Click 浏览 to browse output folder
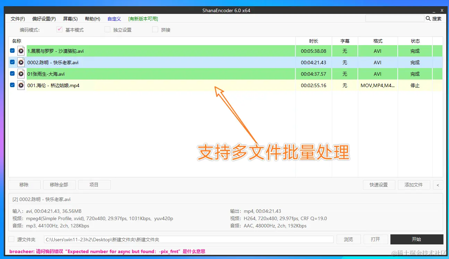449x259 pixels. 348,239
